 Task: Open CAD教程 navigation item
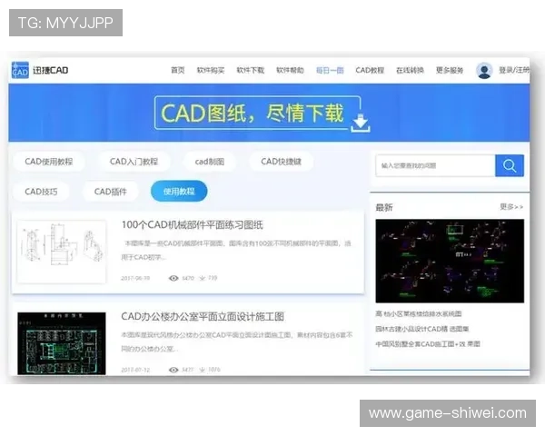click(370, 70)
